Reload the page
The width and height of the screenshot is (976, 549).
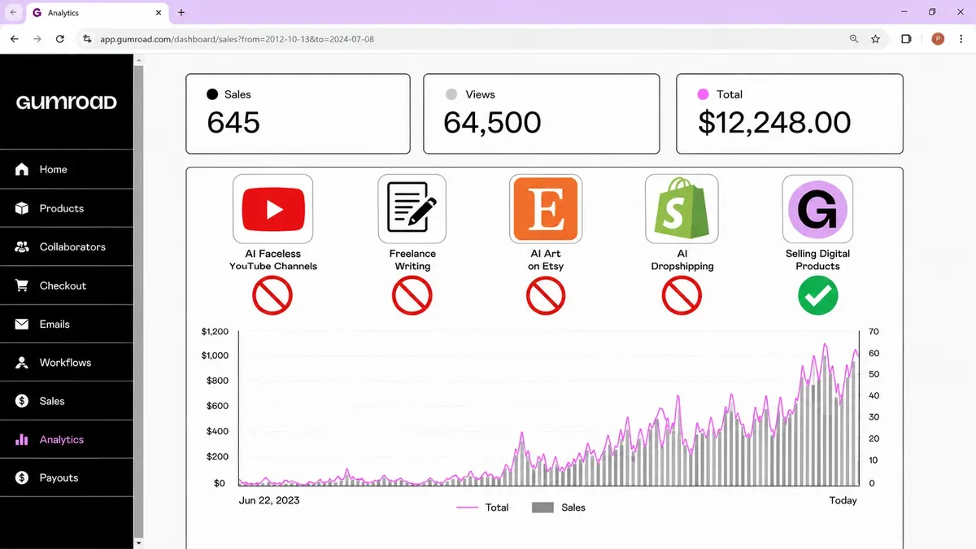pyautogui.click(x=59, y=39)
